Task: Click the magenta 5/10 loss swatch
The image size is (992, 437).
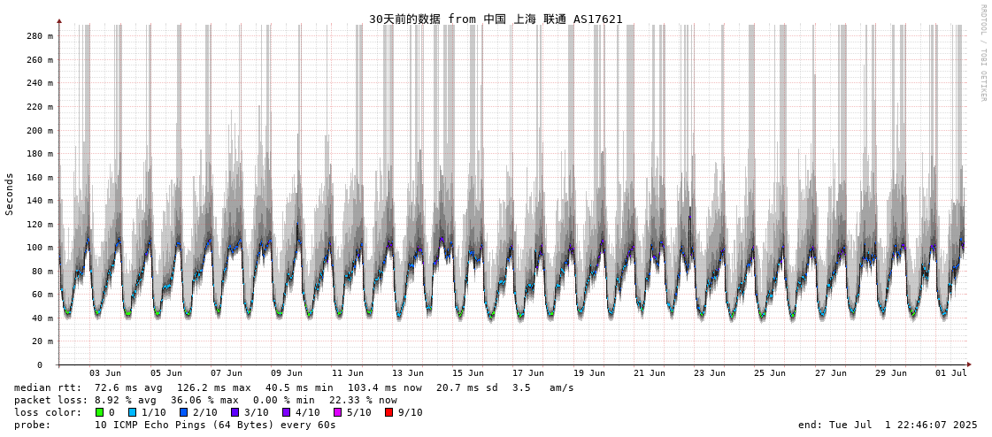Action: (x=336, y=412)
